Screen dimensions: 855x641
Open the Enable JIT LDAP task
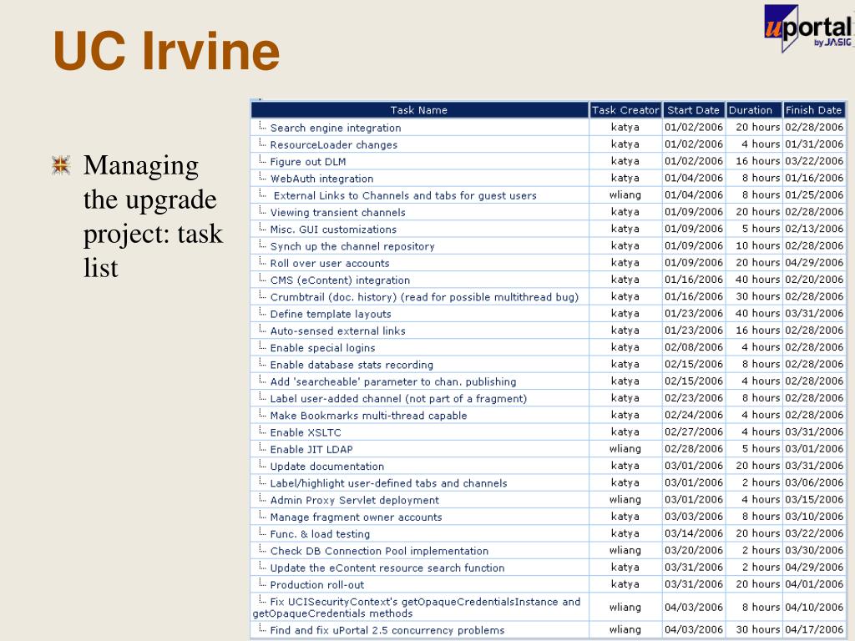[311, 448]
